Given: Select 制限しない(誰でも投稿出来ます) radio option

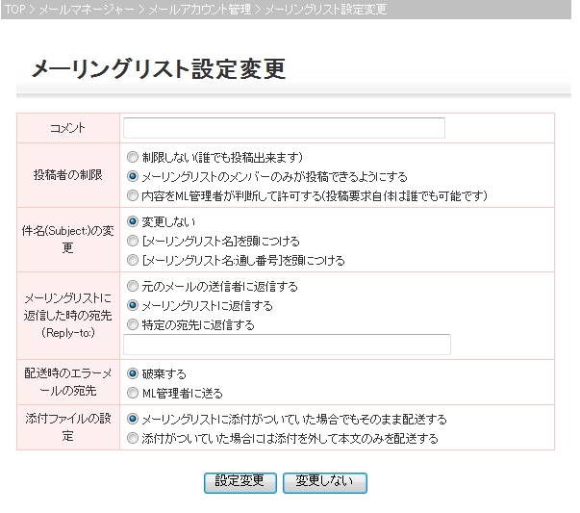Looking at the screenshot, I should point(133,157).
